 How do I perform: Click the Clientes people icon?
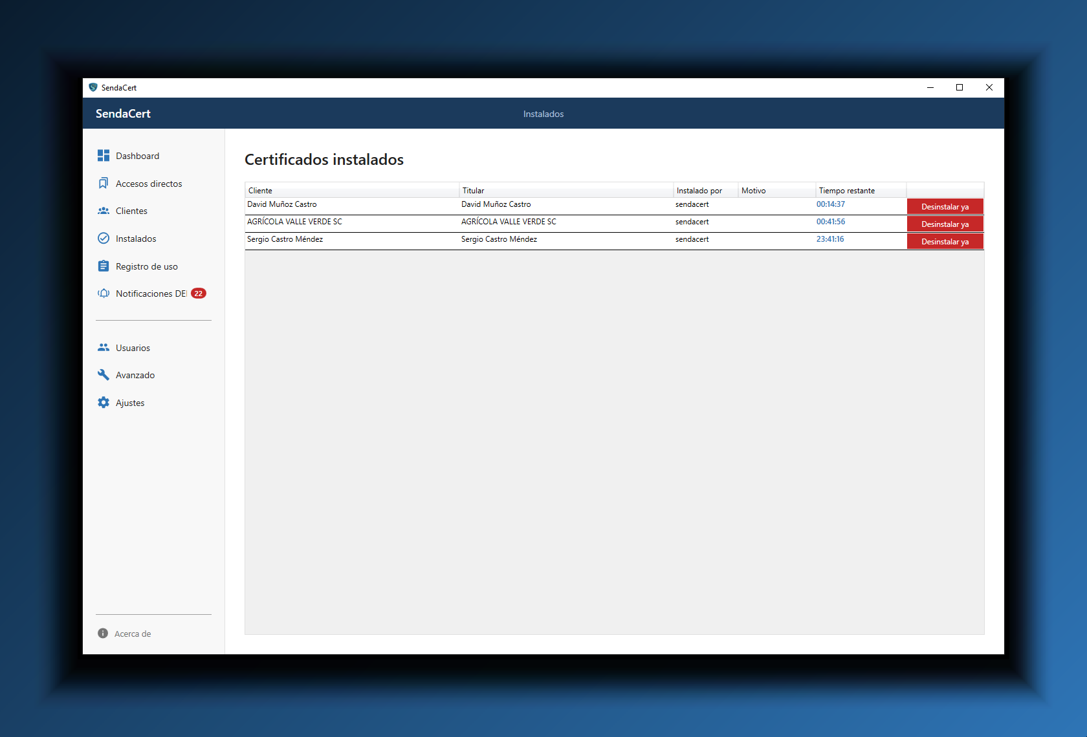pyautogui.click(x=104, y=211)
